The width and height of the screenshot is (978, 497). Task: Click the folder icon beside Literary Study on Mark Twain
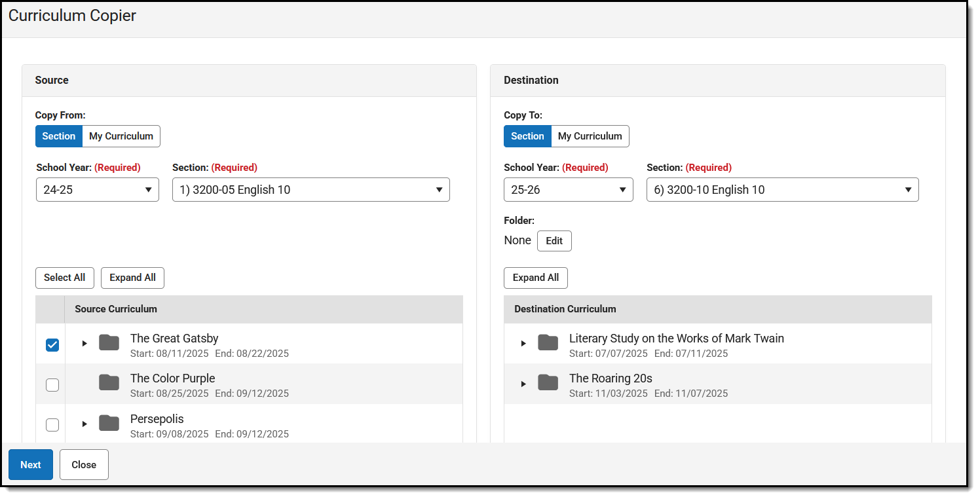[x=548, y=342]
